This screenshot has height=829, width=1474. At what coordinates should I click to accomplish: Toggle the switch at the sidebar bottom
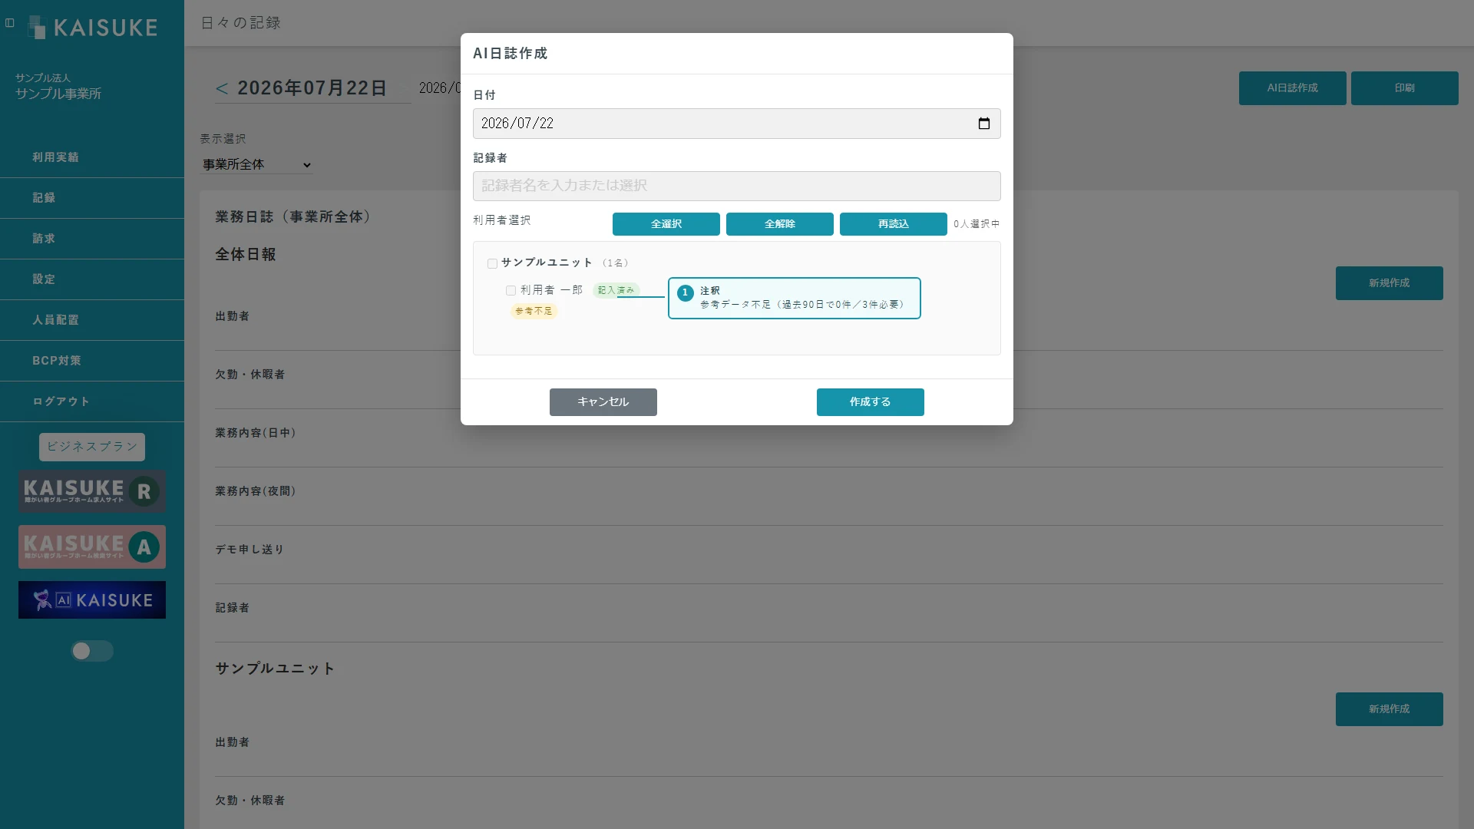(92, 651)
